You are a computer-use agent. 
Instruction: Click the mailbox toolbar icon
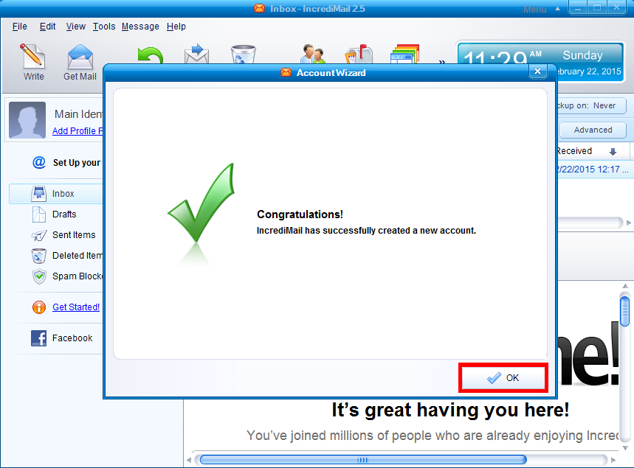pyautogui.click(x=359, y=54)
